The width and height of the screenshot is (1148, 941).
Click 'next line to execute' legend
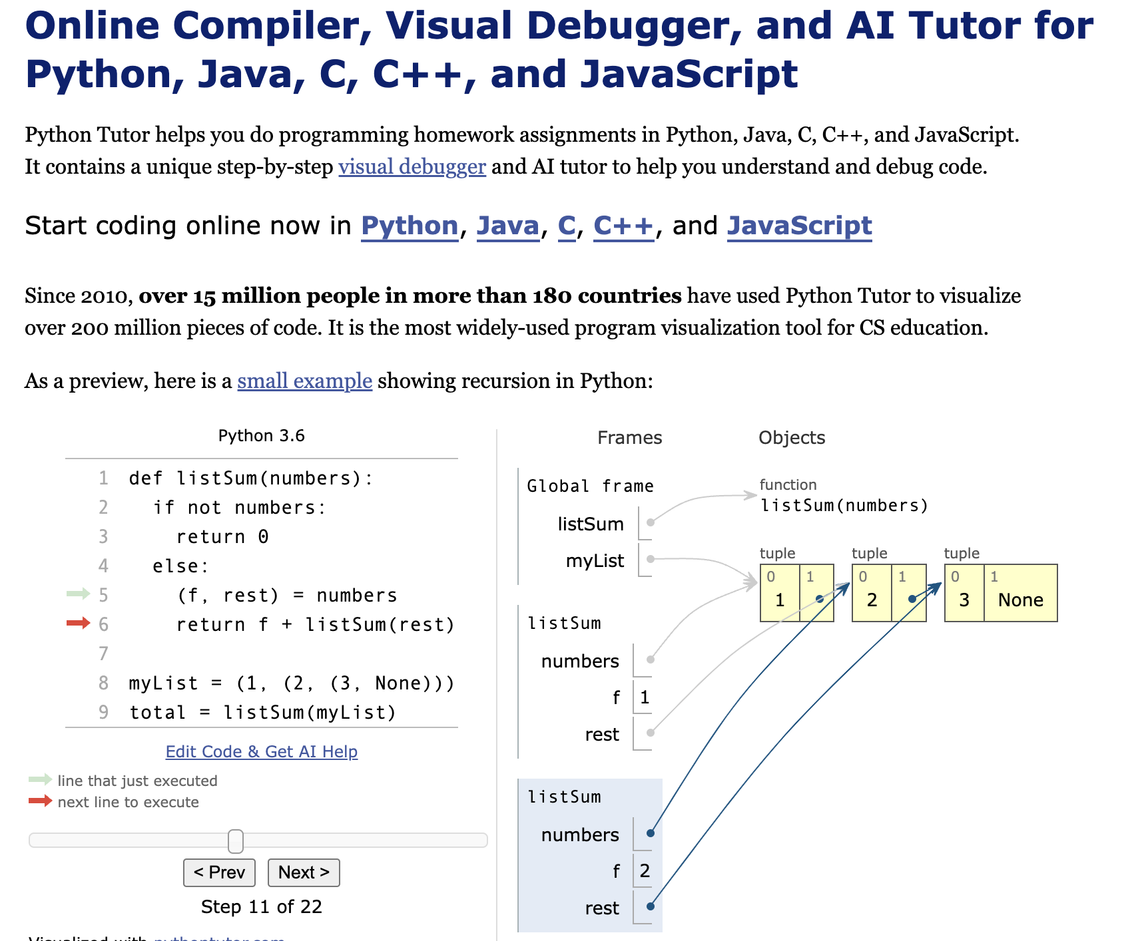[128, 802]
